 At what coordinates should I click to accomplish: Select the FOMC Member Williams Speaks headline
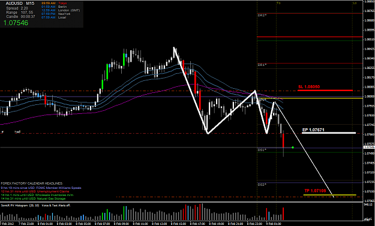pyautogui.click(x=41, y=188)
